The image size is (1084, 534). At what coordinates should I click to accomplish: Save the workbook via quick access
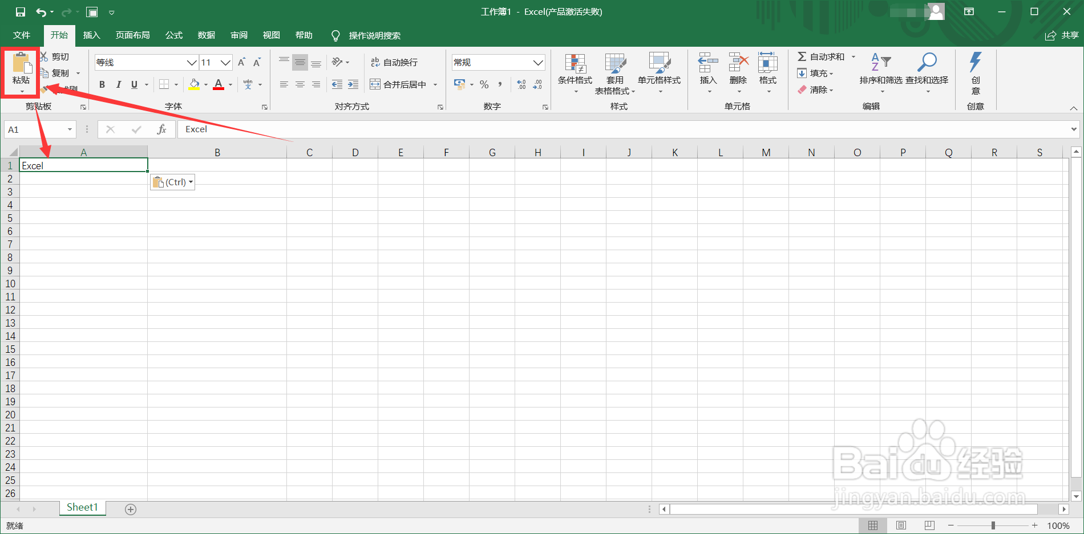[x=21, y=12]
